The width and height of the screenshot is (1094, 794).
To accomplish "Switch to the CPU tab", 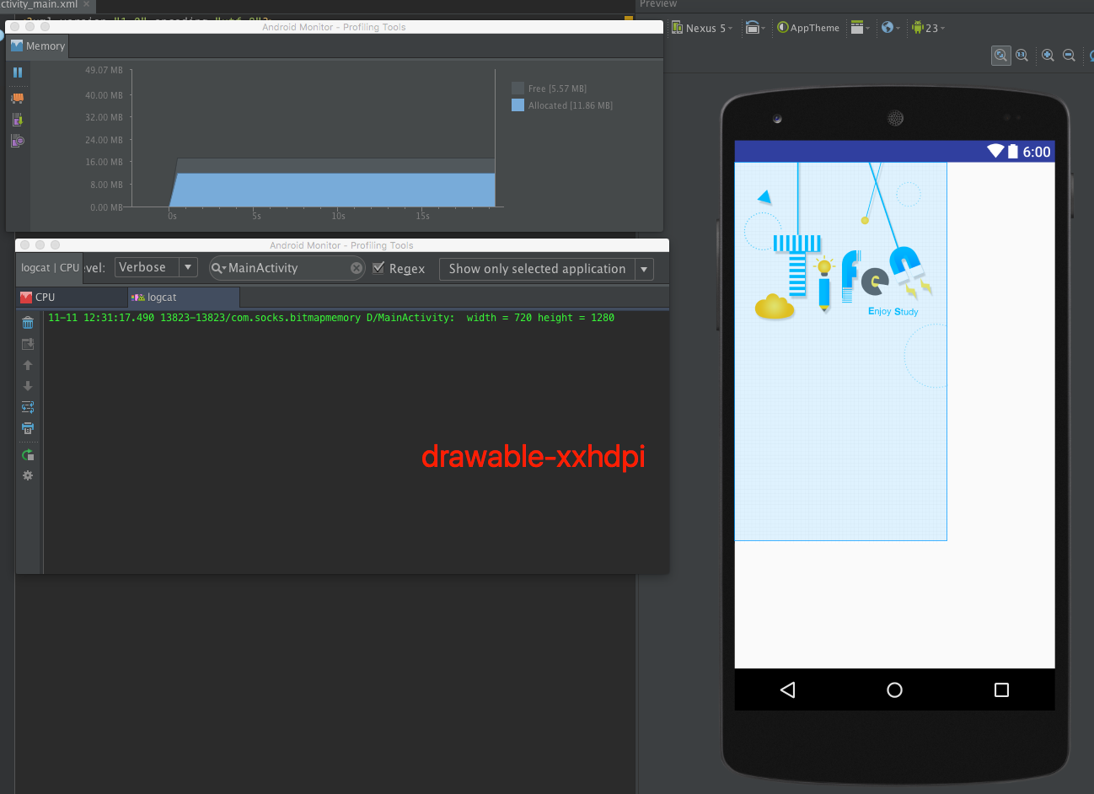I will (72, 298).
